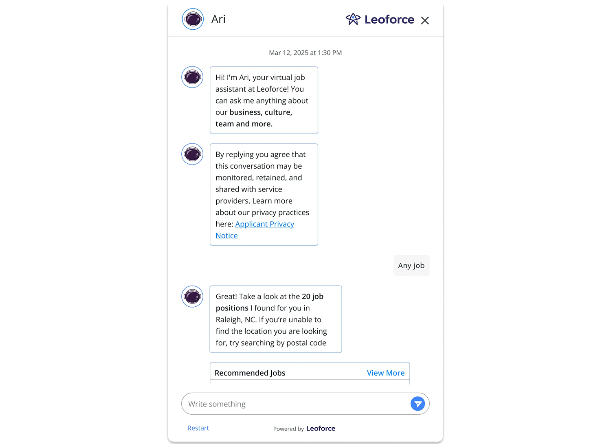611x444 pixels.
Task: Close the Ari chat window
Action: pos(425,20)
